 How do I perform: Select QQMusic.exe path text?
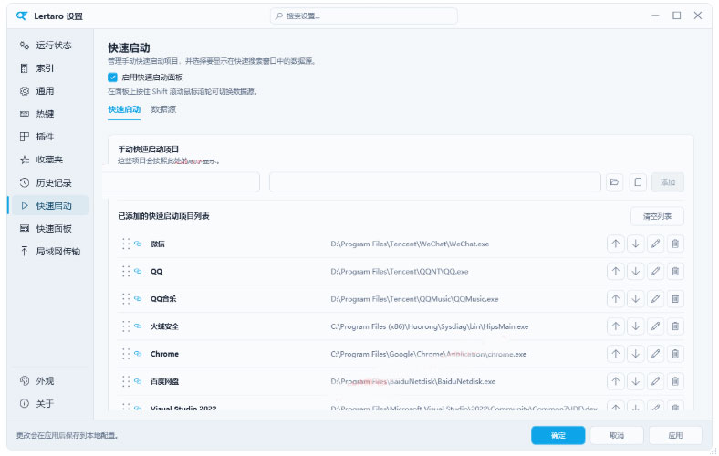click(414, 299)
